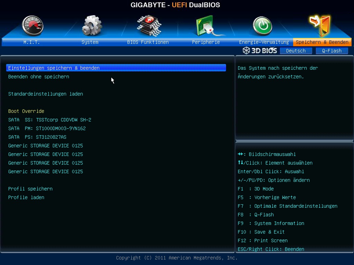Viewport: 354px width, 265px height.
Task: Select the Peripherie tab
Action: point(206,42)
